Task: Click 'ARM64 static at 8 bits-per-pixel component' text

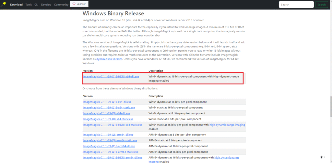Action: [x=175, y=140]
